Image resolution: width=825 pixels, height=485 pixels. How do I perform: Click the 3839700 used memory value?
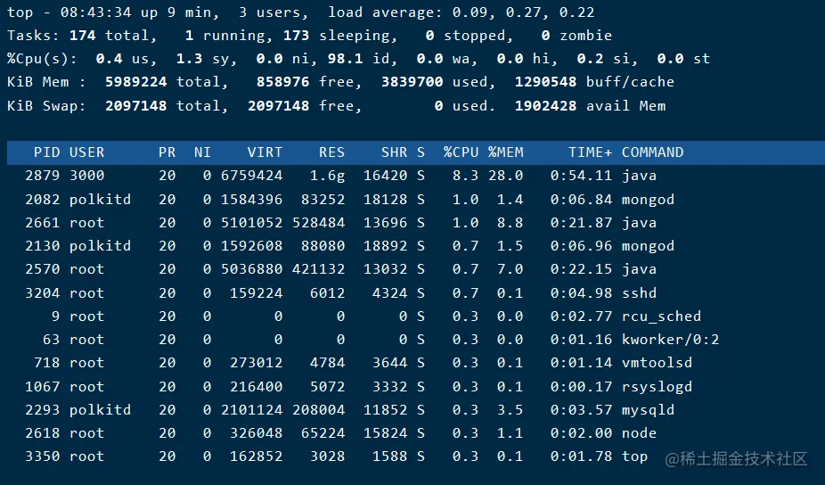(412, 82)
